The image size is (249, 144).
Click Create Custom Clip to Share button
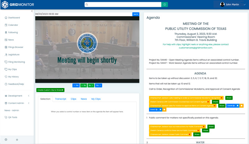click(x=50, y=90)
